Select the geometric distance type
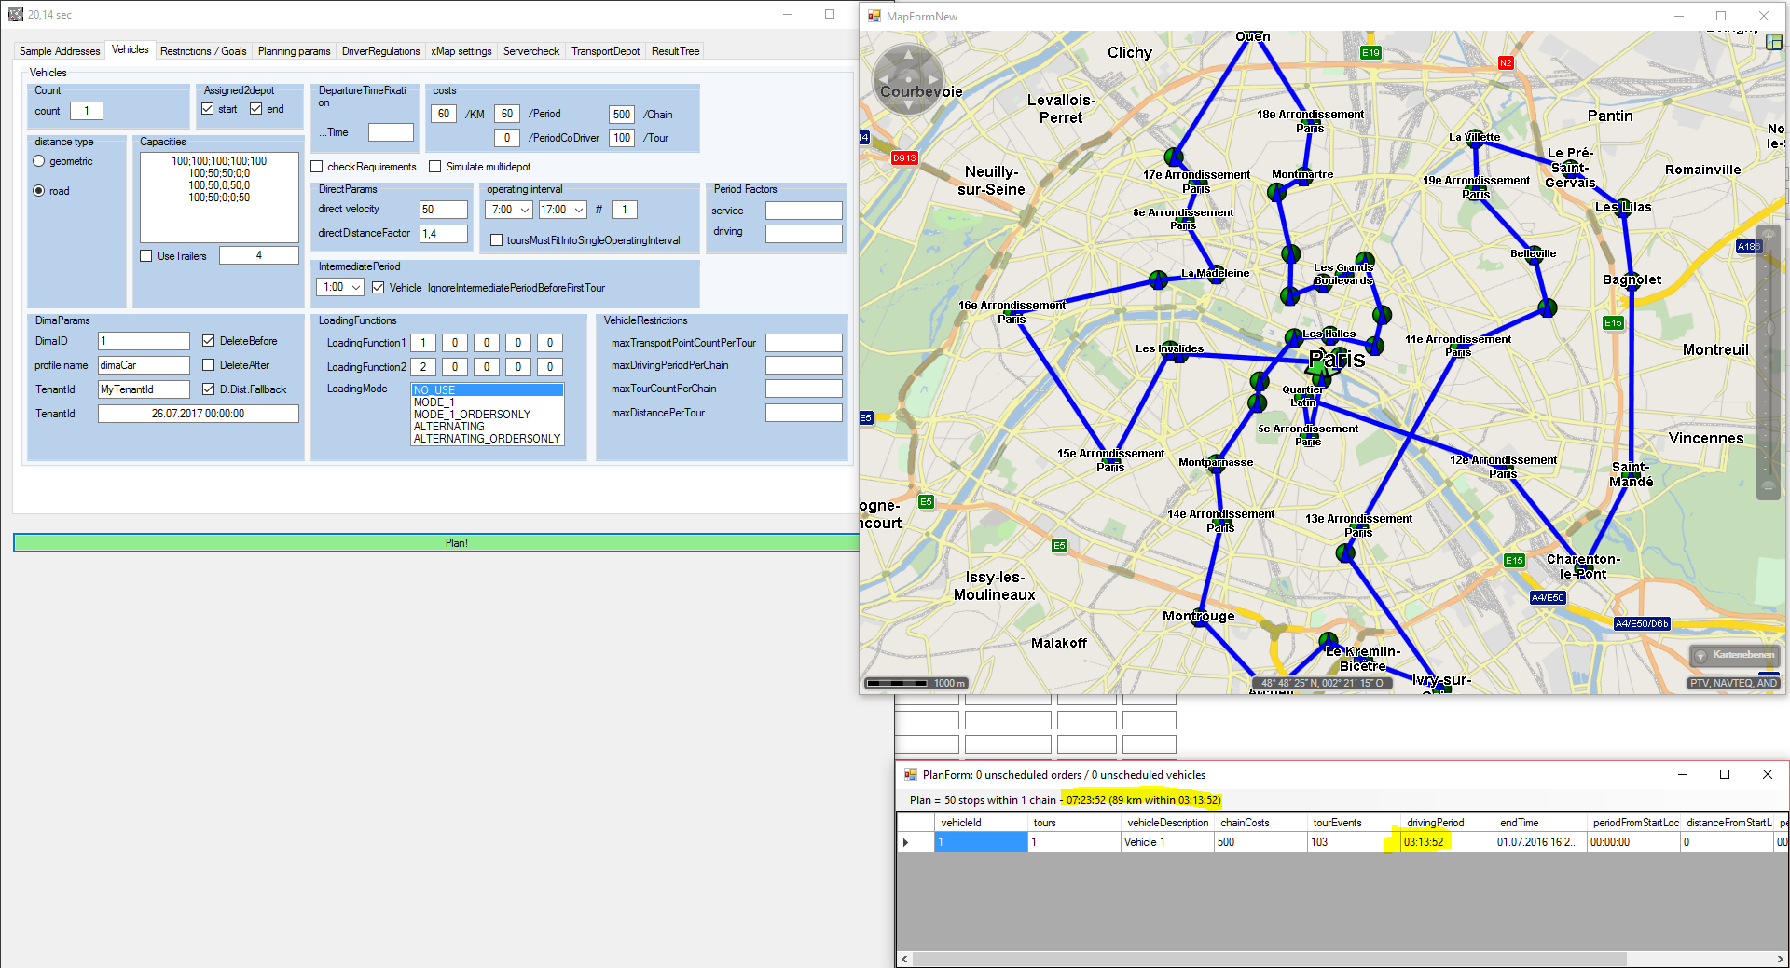 pos(39,161)
